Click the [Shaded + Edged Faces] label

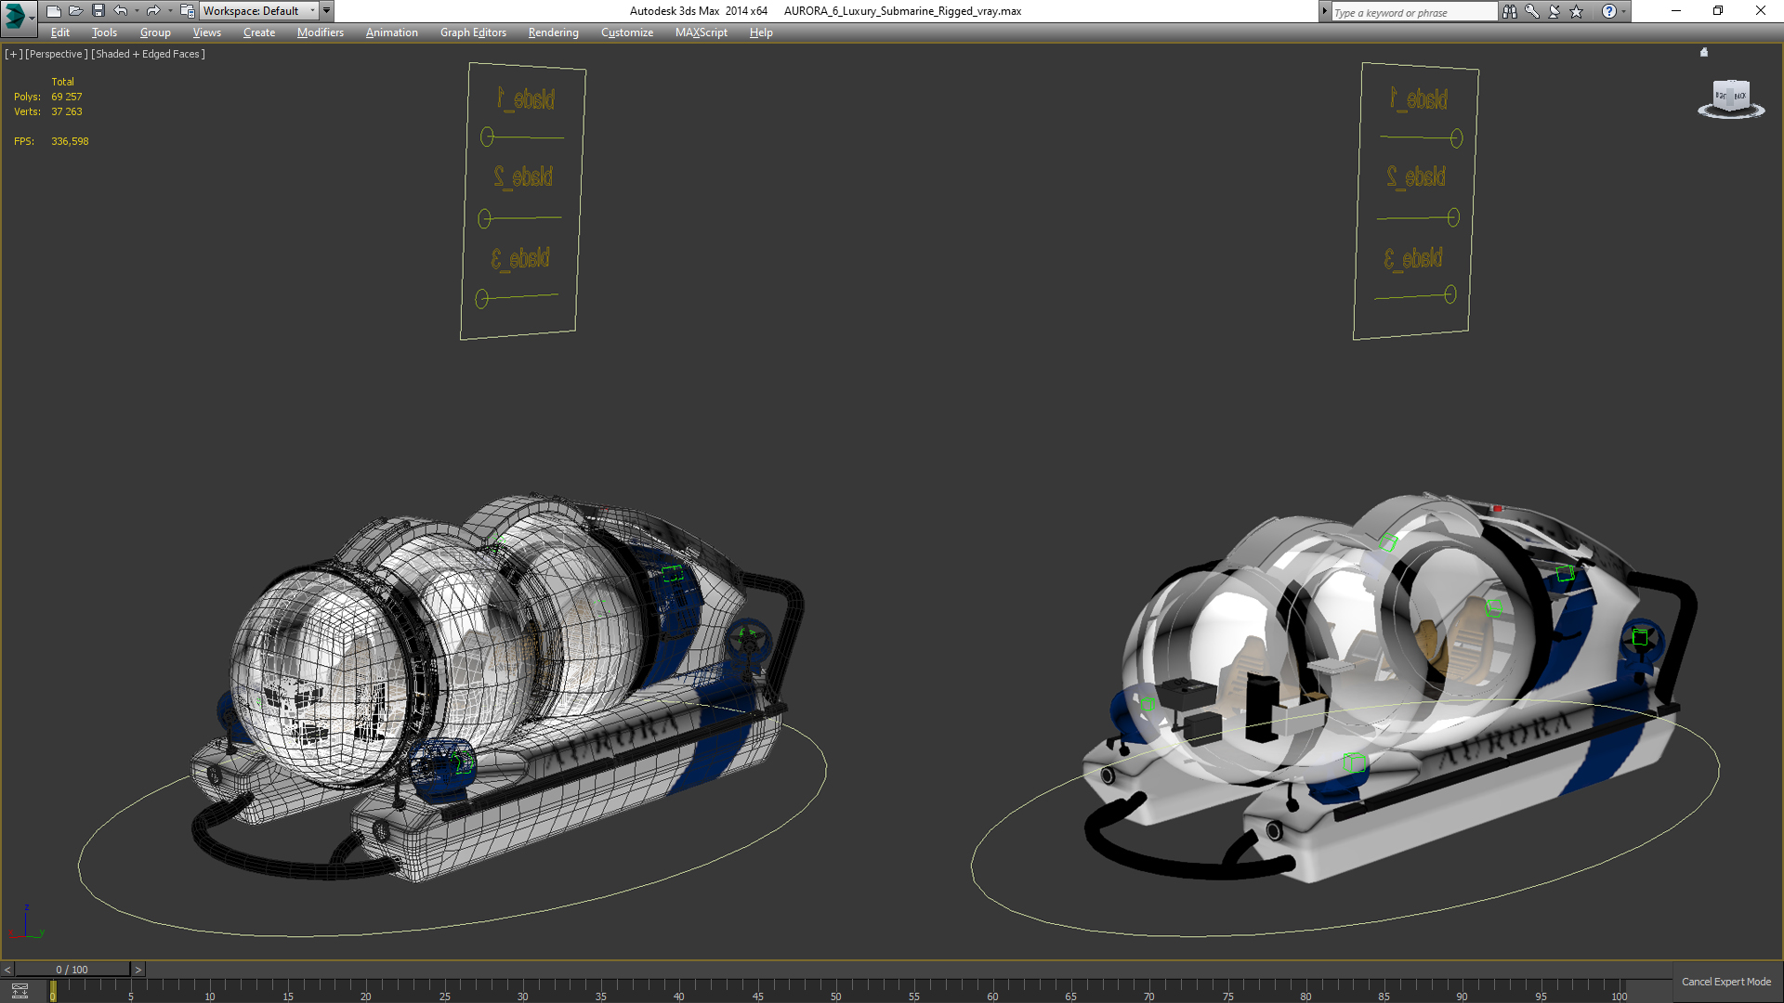click(x=148, y=54)
